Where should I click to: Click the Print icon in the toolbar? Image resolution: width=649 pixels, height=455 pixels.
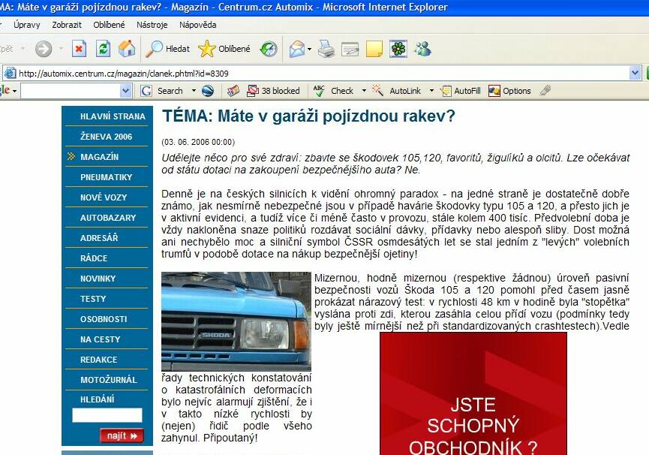coord(326,49)
